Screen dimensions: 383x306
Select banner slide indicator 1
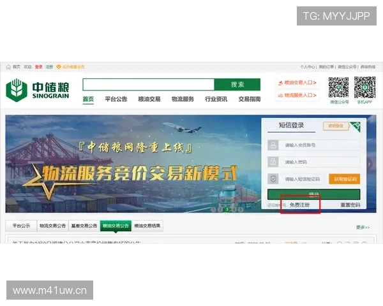(213, 209)
